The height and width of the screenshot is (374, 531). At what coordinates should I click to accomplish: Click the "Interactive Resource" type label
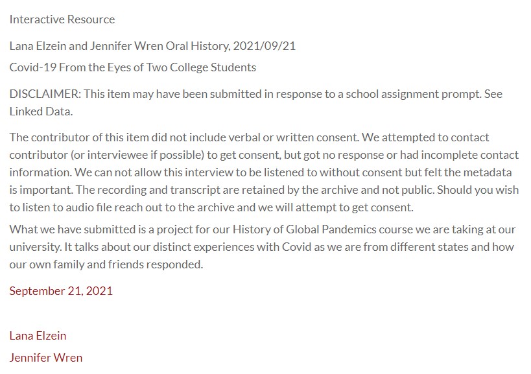point(62,19)
